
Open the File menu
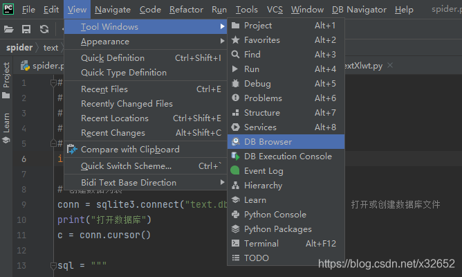tap(28, 10)
